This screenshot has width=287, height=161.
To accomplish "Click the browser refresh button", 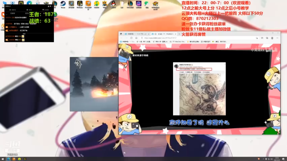I will click(131, 38).
